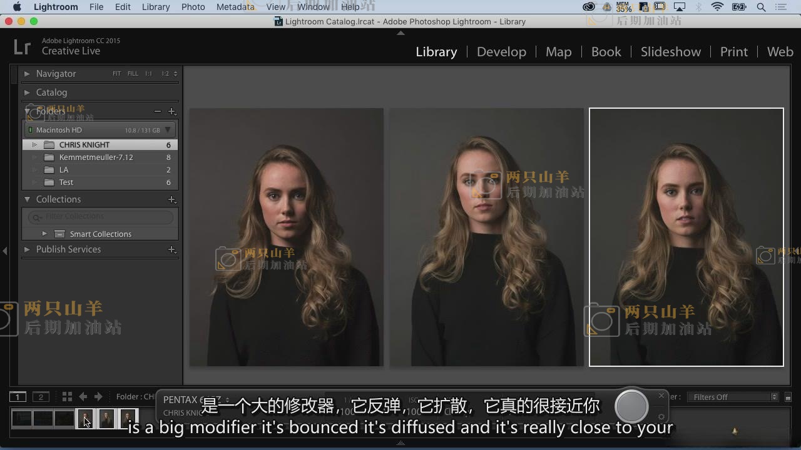Select the Kemmetmeuller-7.12 folder
The width and height of the screenshot is (801, 450).
point(96,157)
